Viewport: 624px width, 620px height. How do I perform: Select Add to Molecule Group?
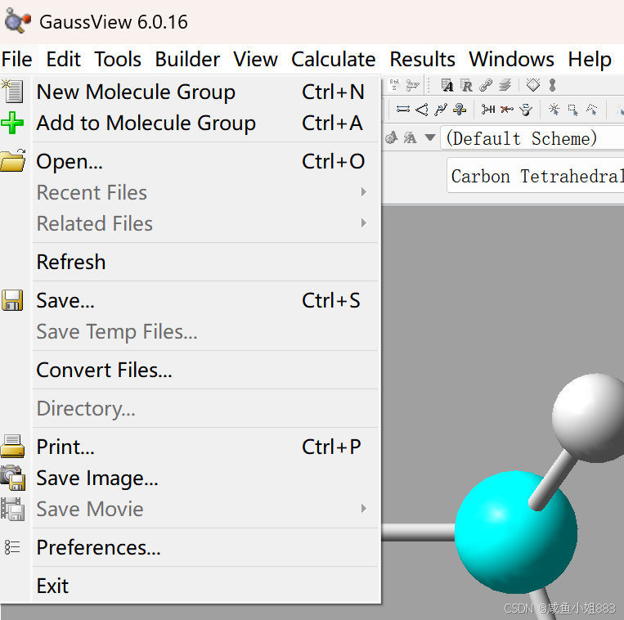pos(205,123)
